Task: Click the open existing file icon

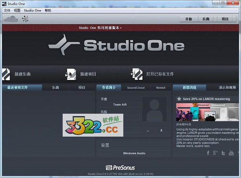Action: [x=137, y=74]
